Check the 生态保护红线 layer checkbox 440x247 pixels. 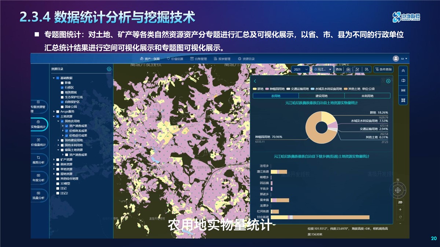pyautogui.click(x=62, y=97)
